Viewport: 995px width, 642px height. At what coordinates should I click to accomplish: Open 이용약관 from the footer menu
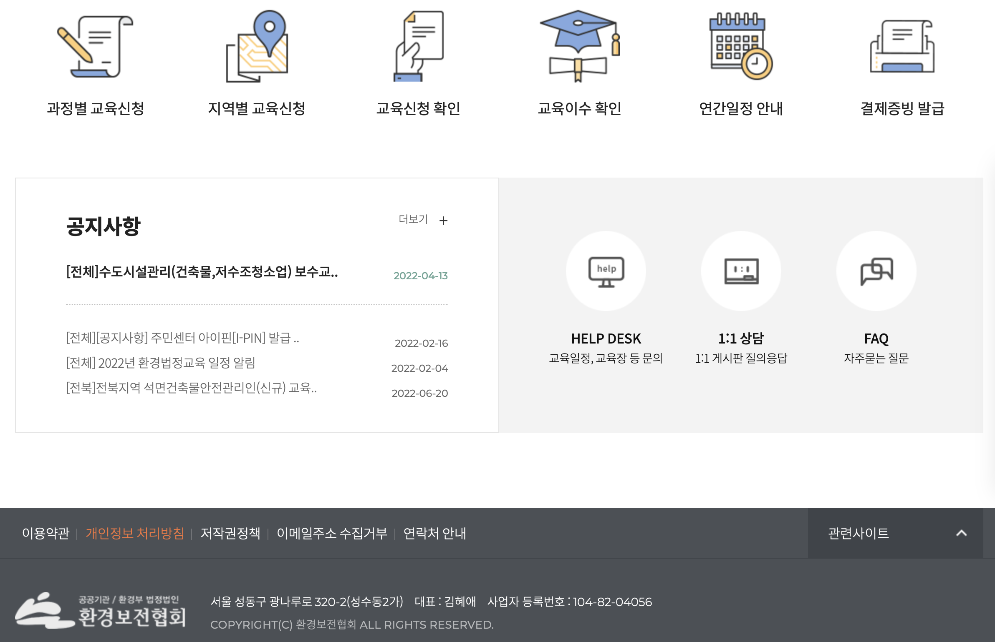pyautogui.click(x=47, y=533)
